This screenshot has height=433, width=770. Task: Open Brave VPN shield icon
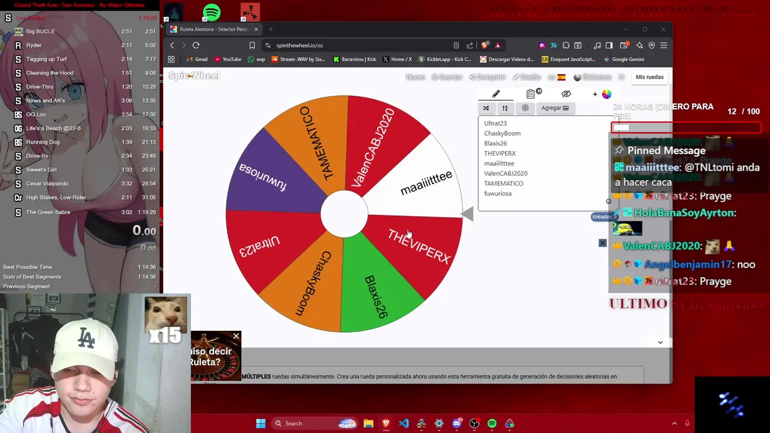(651, 45)
